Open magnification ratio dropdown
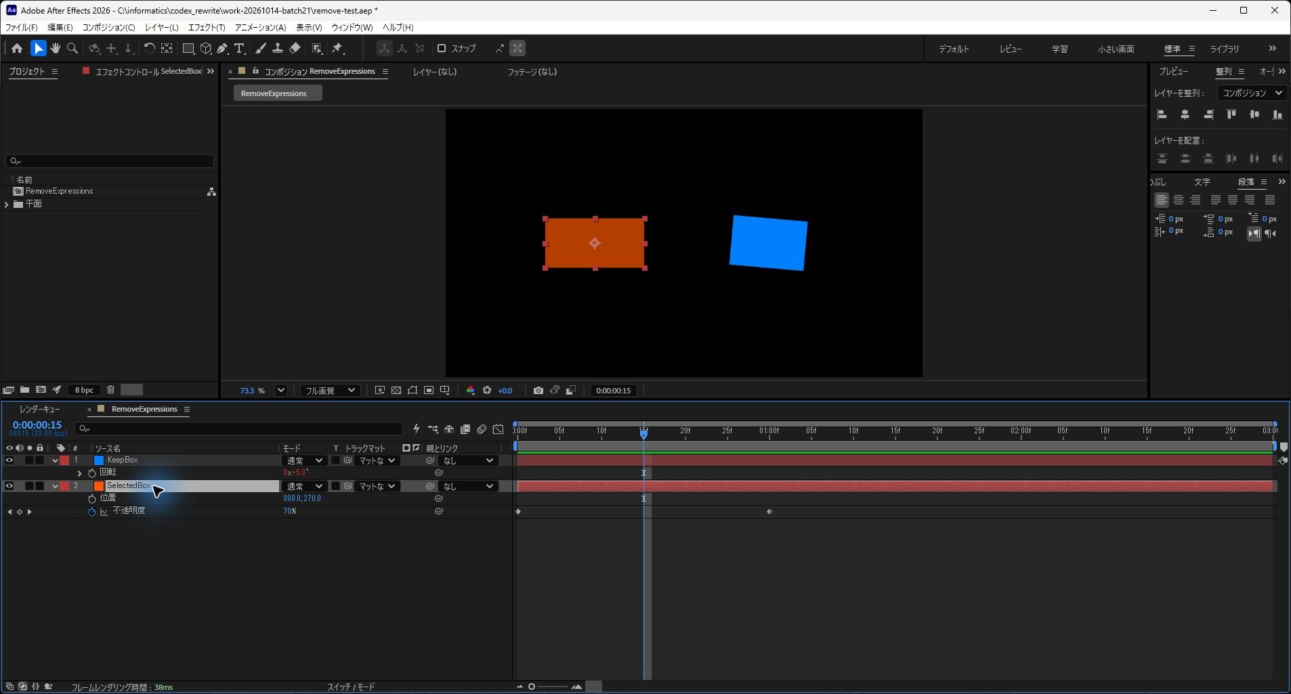Viewport: 1291px width, 694px height. (x=280, y=391)
